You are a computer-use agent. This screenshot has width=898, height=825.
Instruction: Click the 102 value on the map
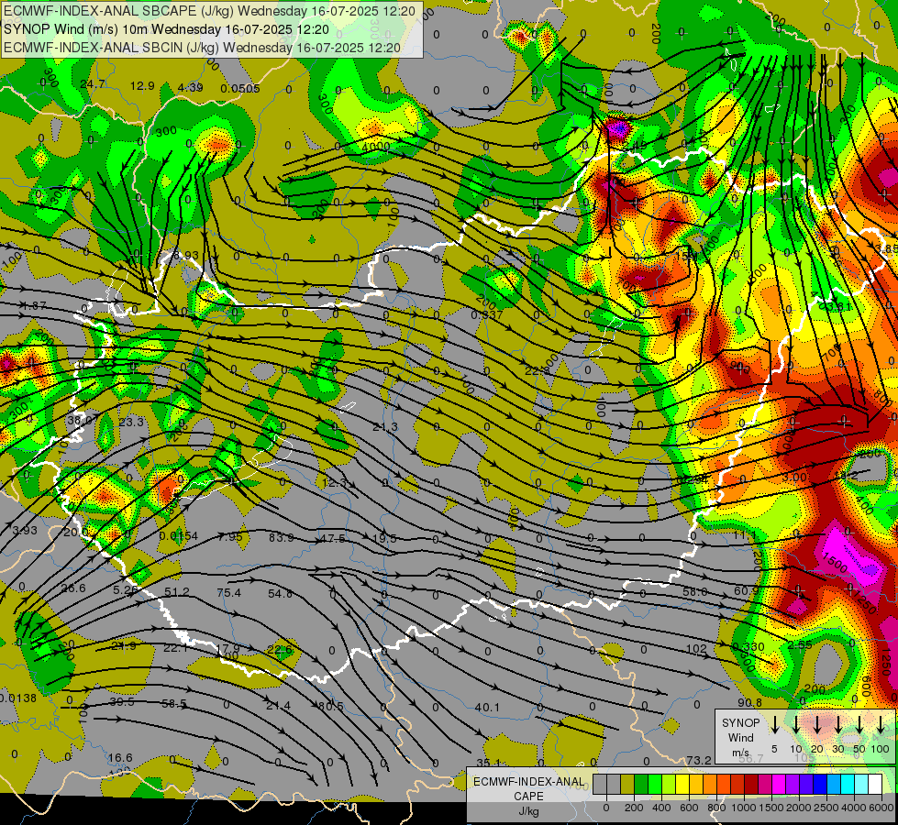(x=696, y=649)
